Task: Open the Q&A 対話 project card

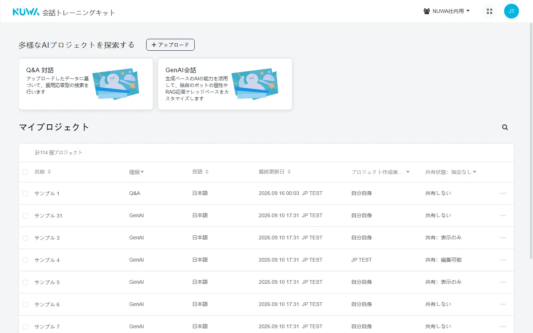Action: [x=86, y=84]
